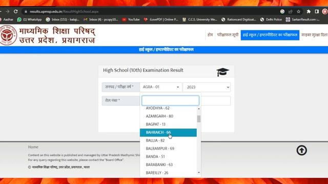
Task: Select BALRAMPUR - 69 from the list
Action: (x=168, y=149)
